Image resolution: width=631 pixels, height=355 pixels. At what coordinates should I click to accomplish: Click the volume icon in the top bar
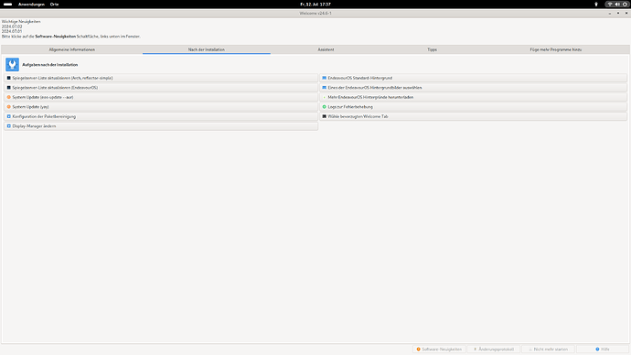coord(617,4)
